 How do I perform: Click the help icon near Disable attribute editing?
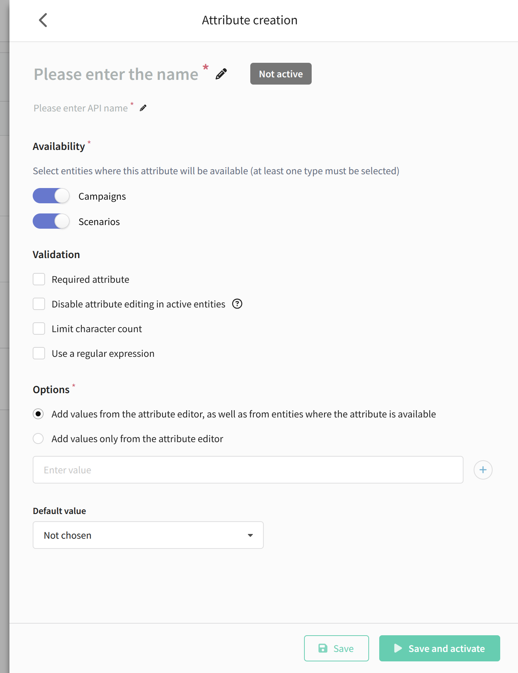click(237, 304)
